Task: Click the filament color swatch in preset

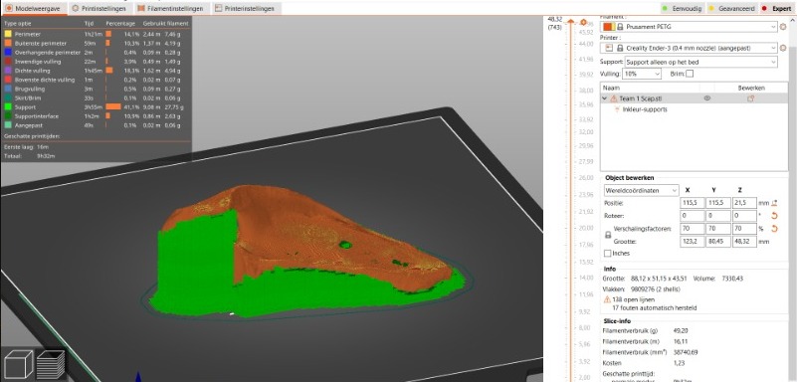Action: pyautogui.click(x=608, y=27)
